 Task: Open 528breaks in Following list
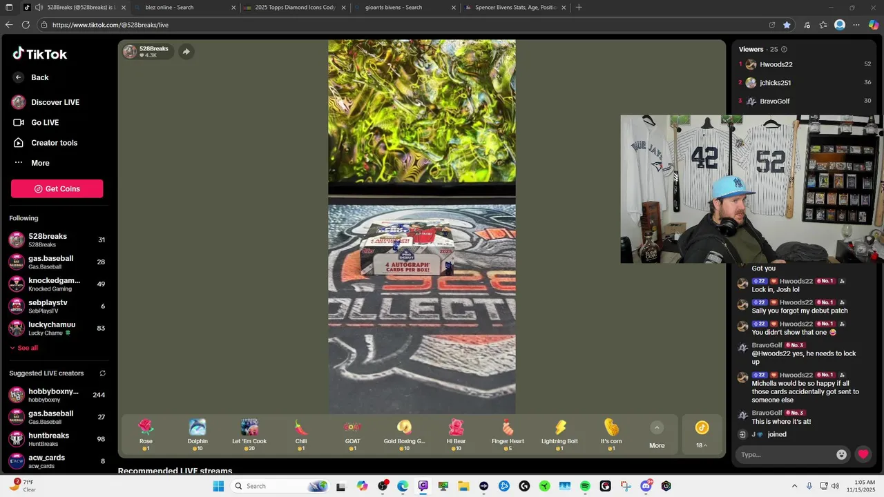pos(57,240)
